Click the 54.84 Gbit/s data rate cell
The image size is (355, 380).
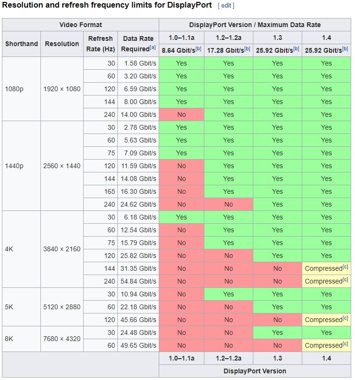138,281
